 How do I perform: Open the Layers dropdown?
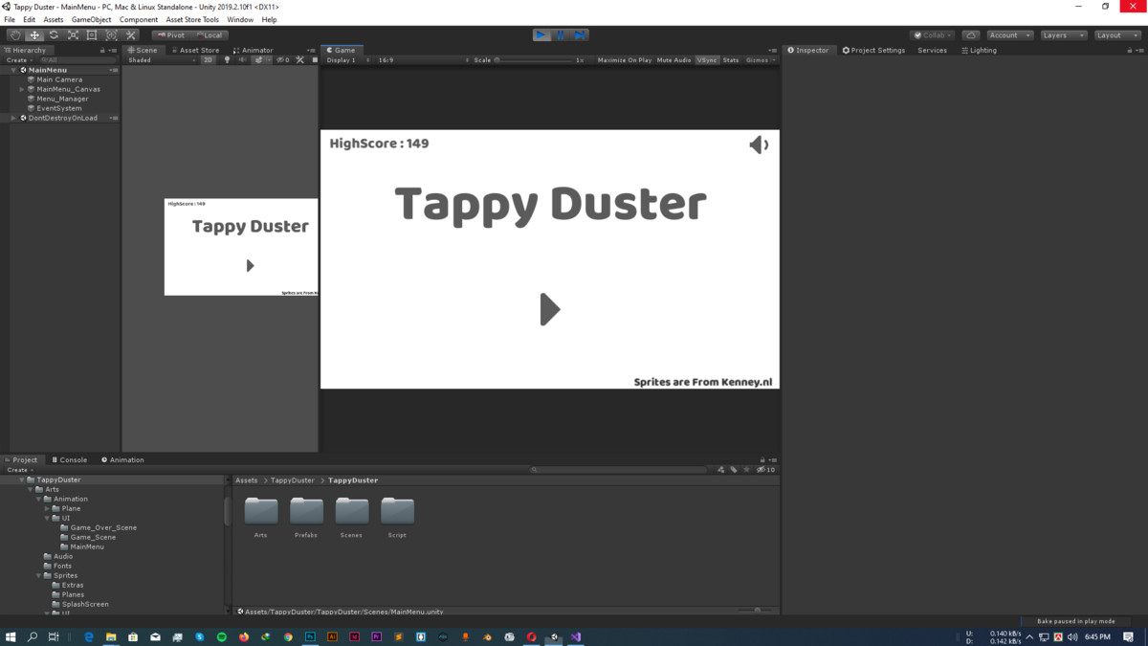tap(1064, 34)
